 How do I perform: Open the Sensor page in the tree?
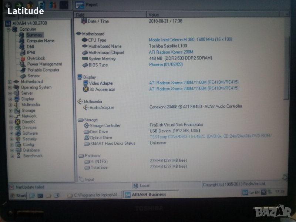pos(33,75)
